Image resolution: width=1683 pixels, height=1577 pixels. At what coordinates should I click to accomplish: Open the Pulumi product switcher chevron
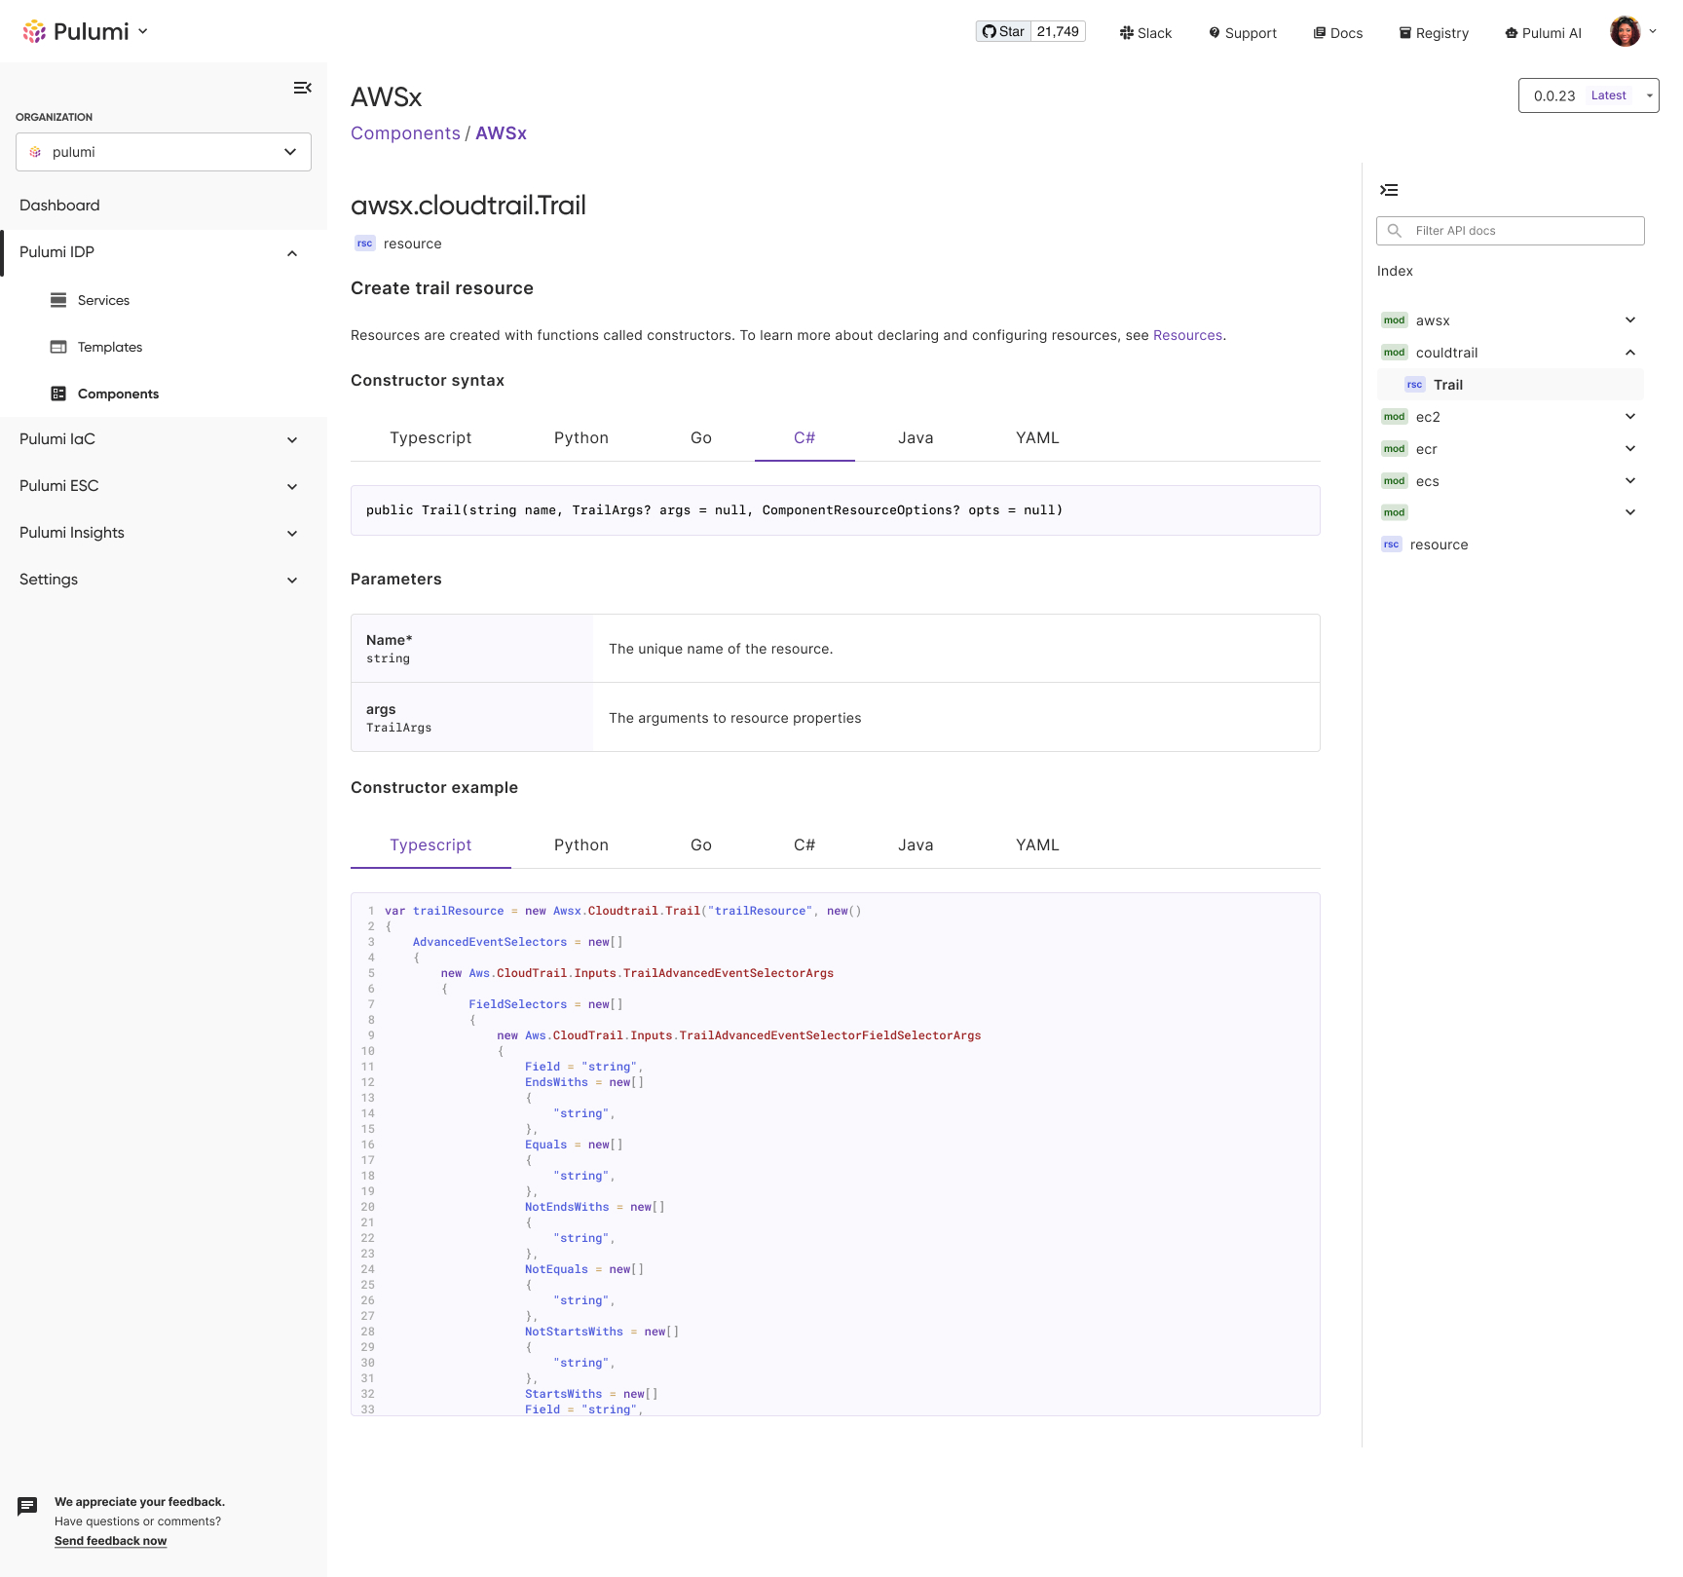click(143, 31)
